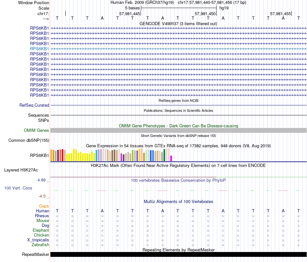Open the Layered H3K27Ac track label
The height and width of the screenshot is (262, 307).
click(x=21, y=170)
